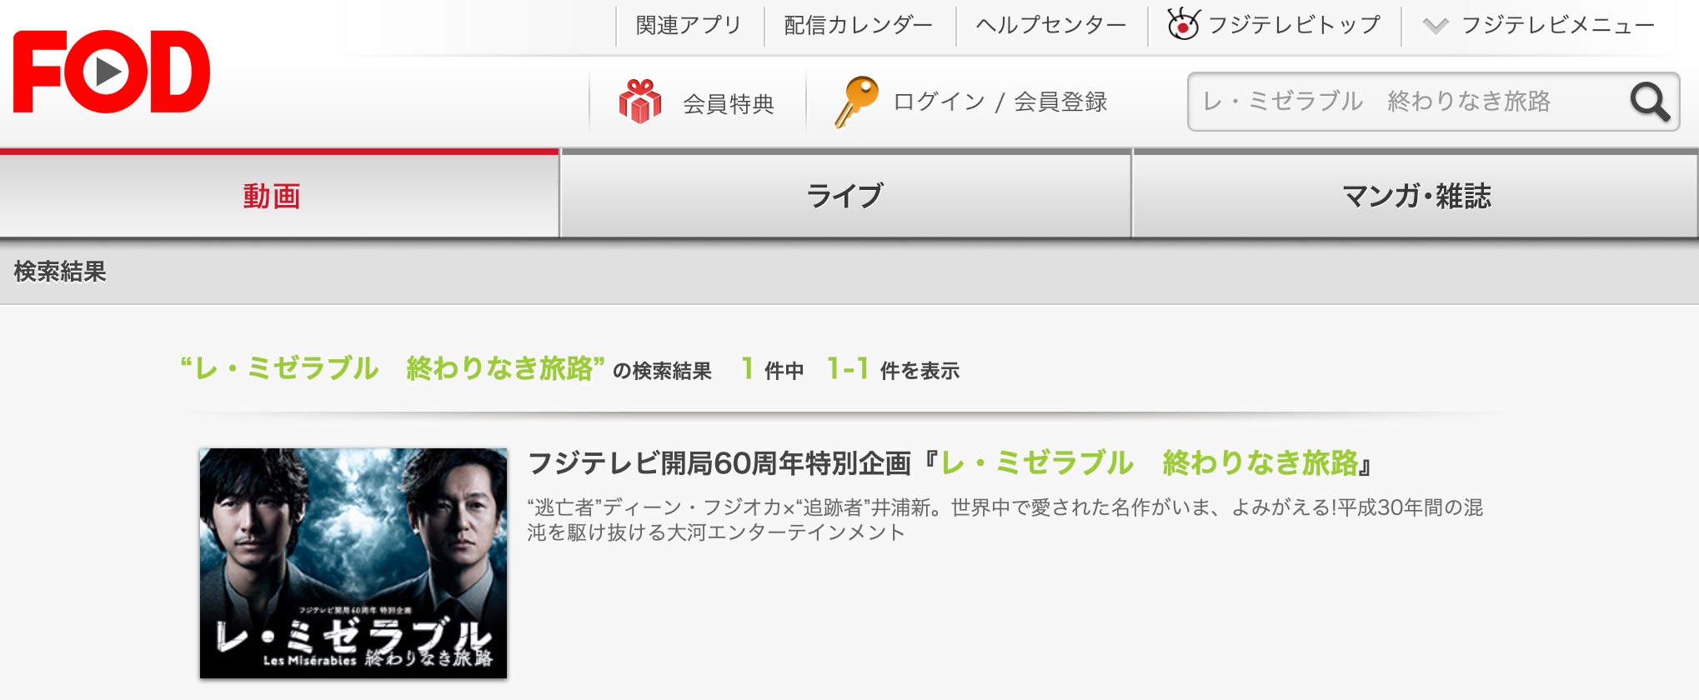Expand the フジテレビメニュー chevron
This screenshot has height=700, width=1699.
coord(1435,26)
